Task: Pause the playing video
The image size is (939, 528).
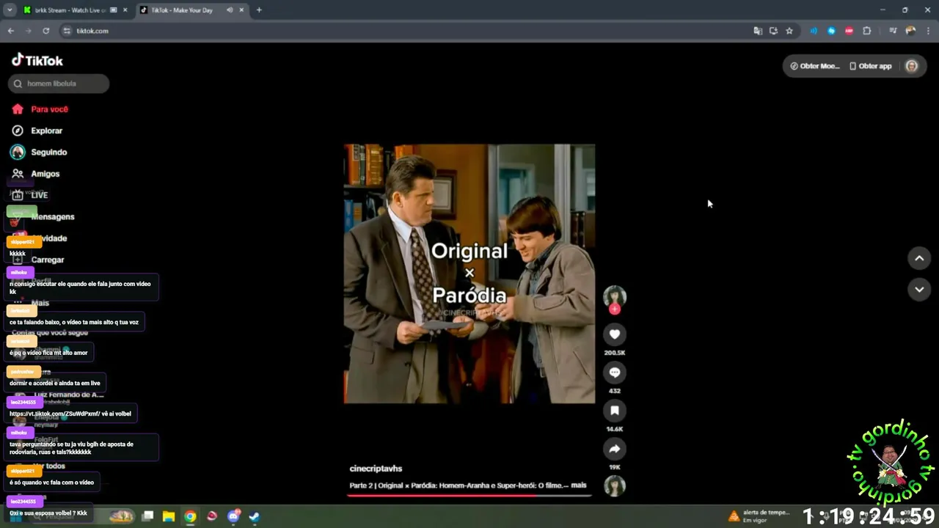Action: (469, 274)
